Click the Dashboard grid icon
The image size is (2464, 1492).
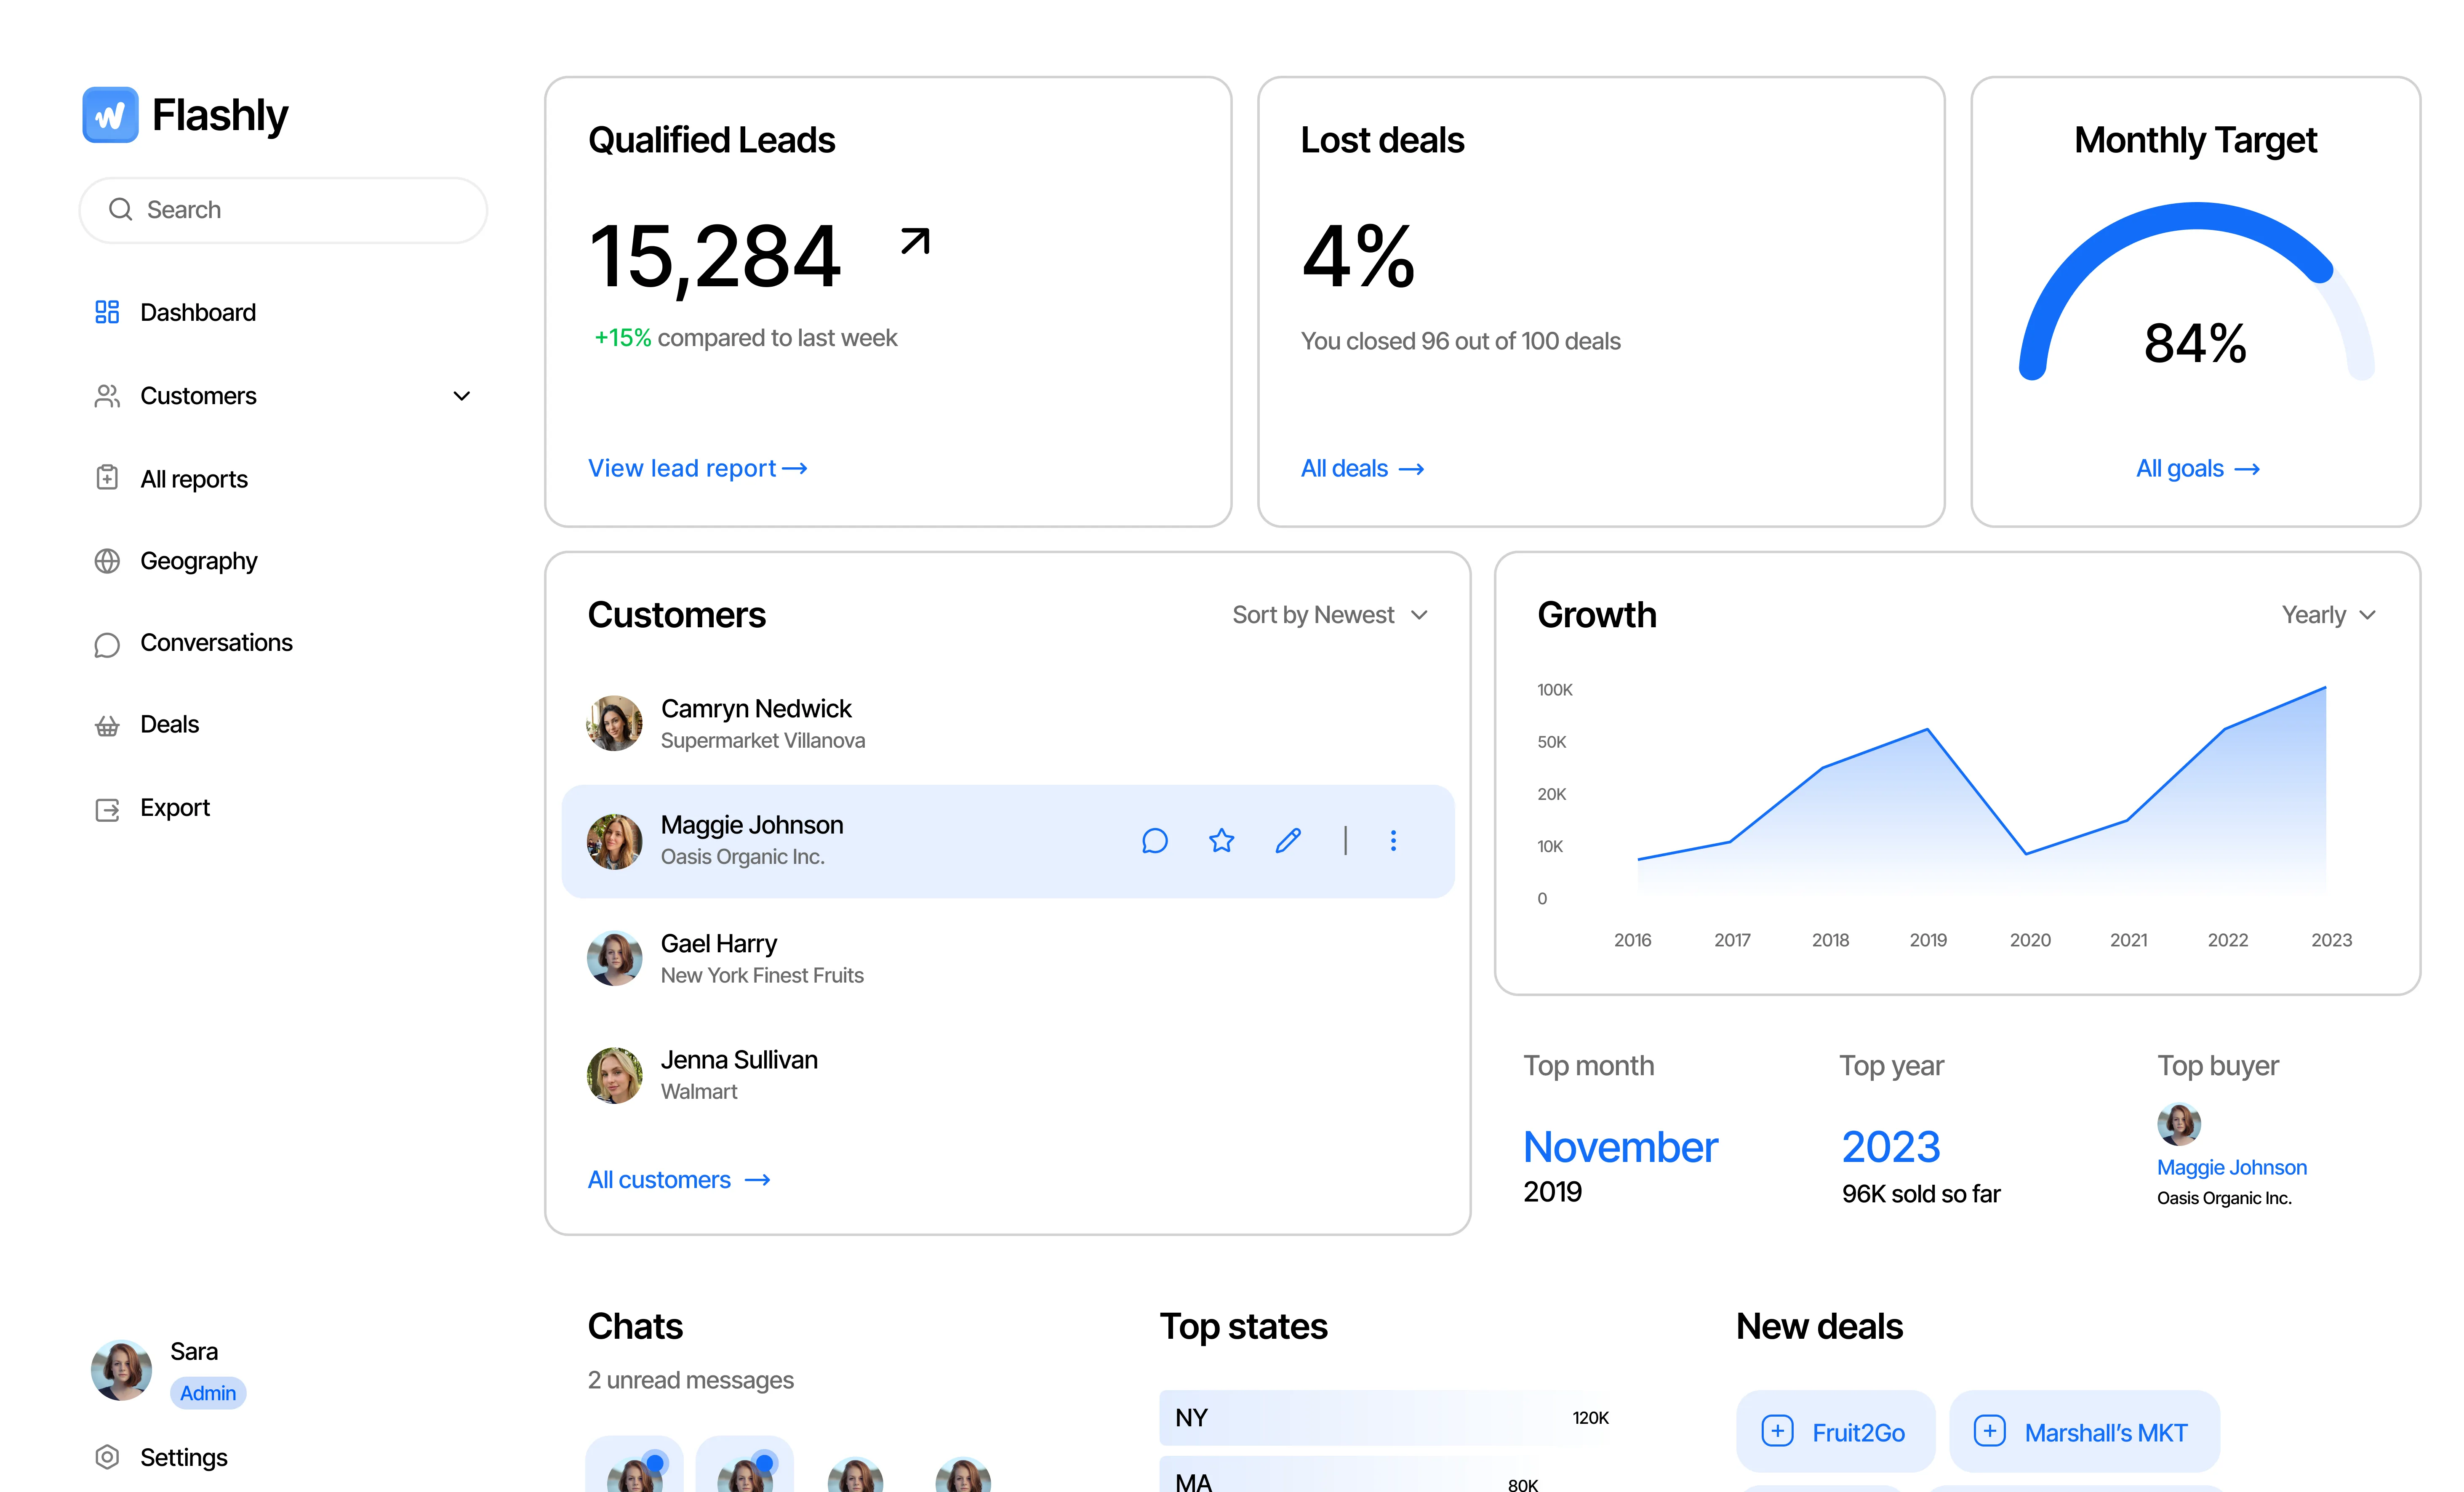coord(107,312)
